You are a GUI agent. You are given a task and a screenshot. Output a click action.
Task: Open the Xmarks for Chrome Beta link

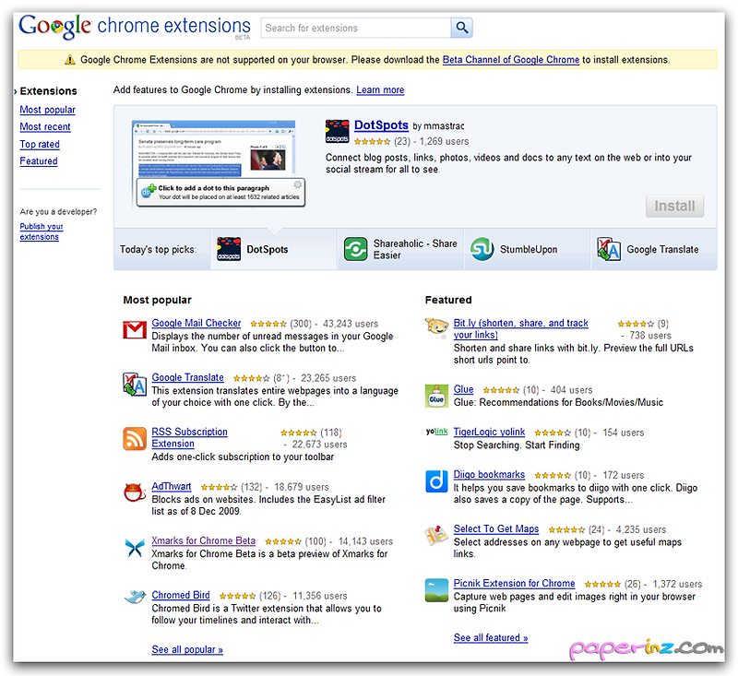coord(203,540)
